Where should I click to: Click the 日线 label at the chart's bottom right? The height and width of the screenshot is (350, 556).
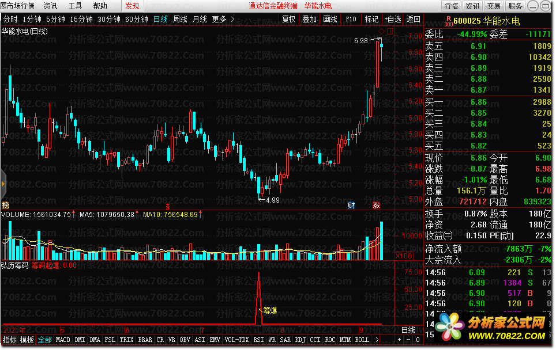(x=408, y=330)
